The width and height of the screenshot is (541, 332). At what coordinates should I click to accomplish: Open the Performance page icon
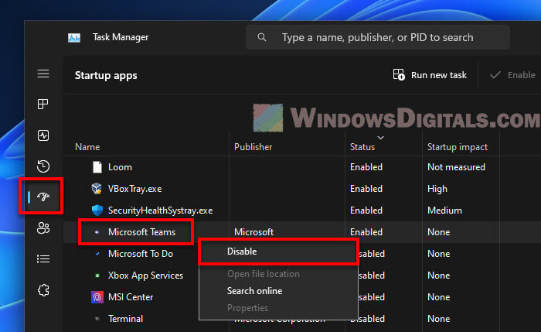click(x=43, y=135)
